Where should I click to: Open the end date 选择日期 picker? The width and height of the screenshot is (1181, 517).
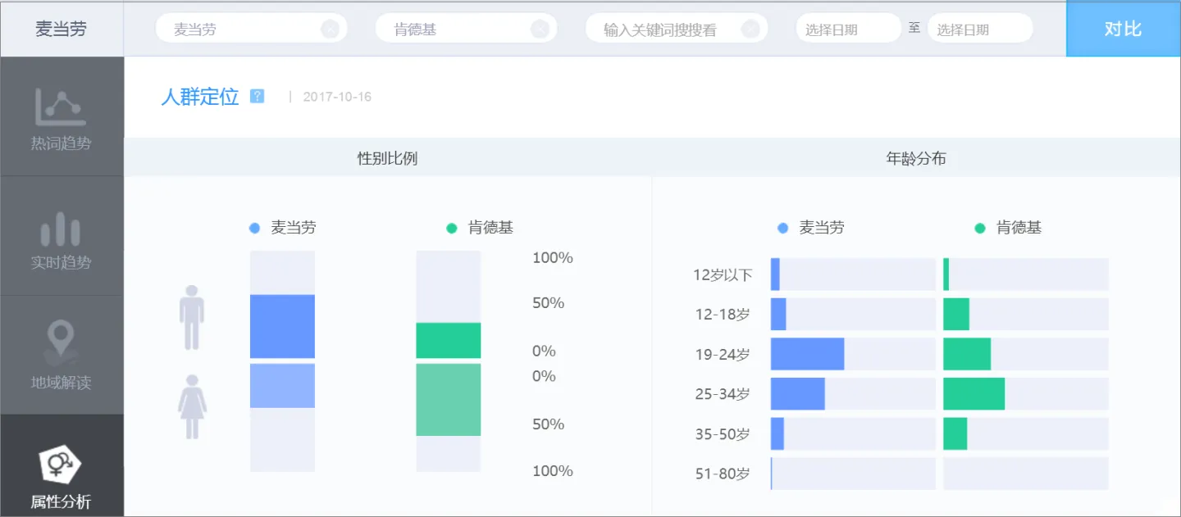[x=980, y=29]
